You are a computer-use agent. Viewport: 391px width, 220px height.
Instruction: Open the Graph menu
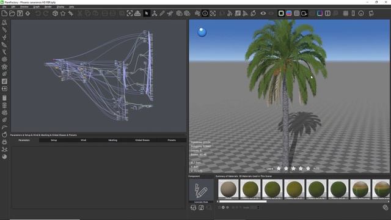pyautogui.click(x=37, y=7)
